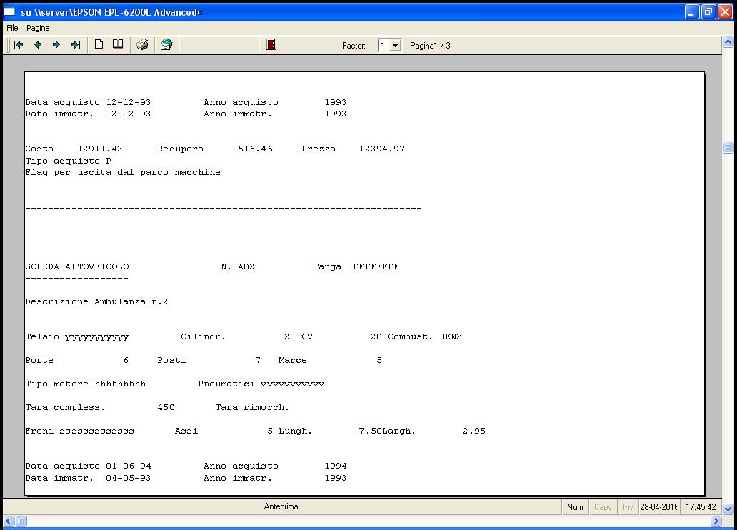Screen dimensions: 737x530
Task: Click the window system icon in title bar
Action: pos(9,11)
